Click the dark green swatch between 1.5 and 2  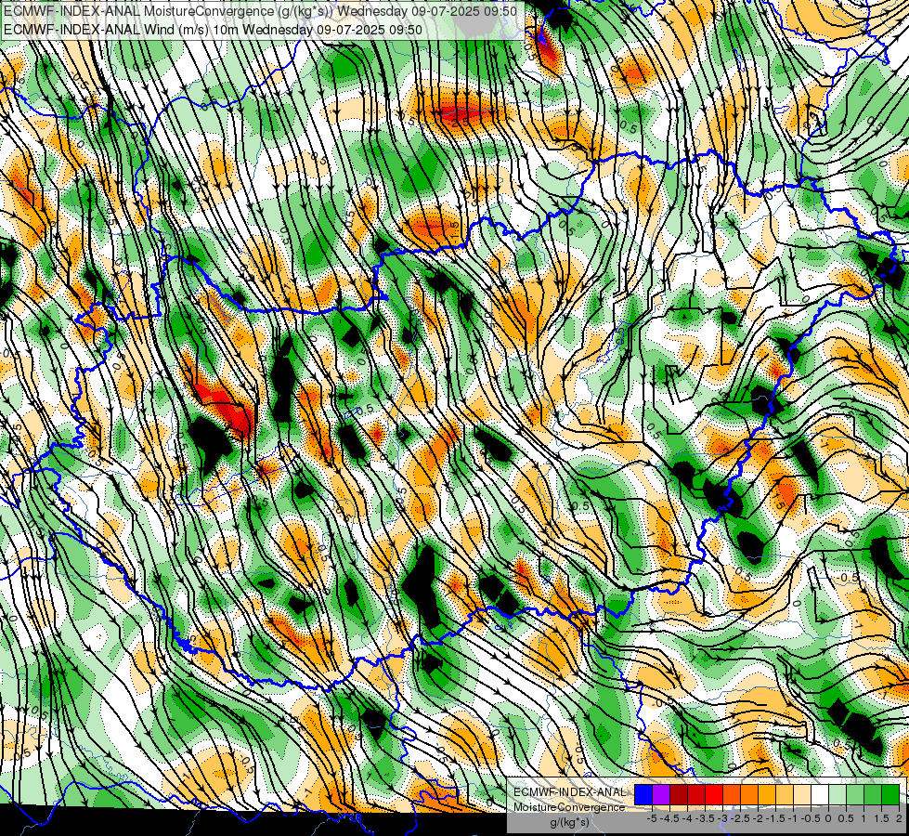890,795
